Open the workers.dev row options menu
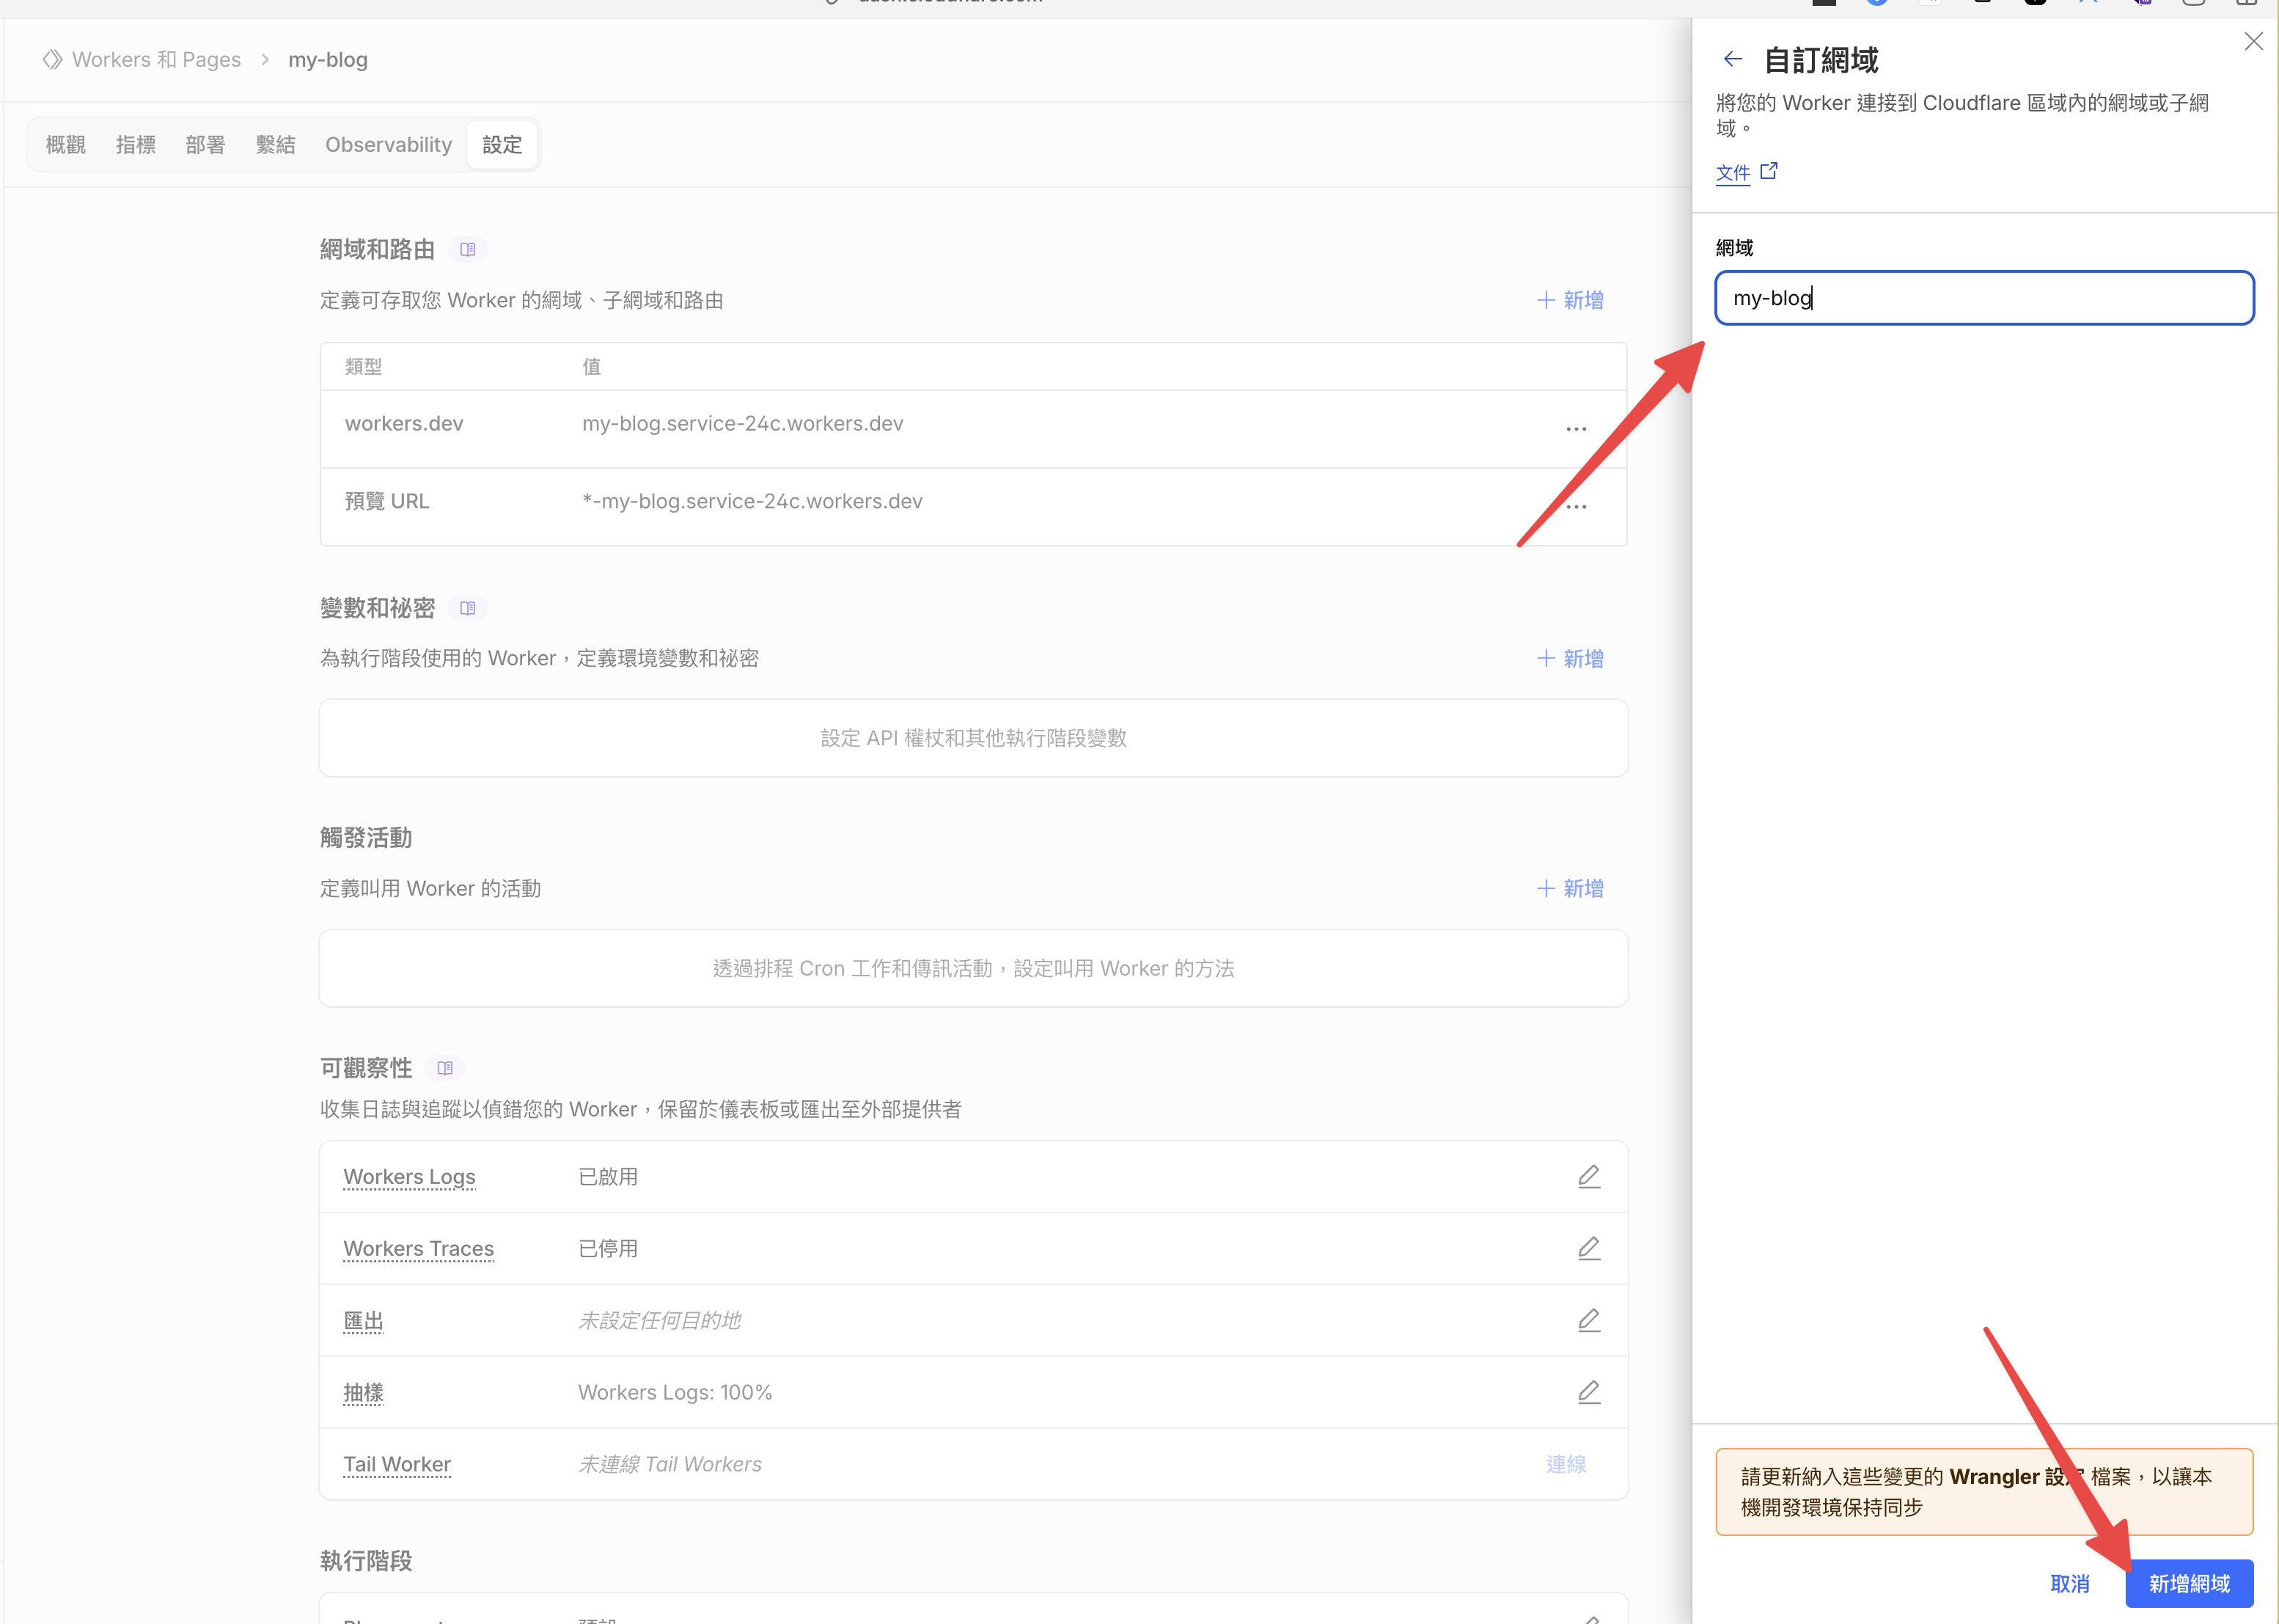The image size is (2279, 1624). pos(1577,428)
